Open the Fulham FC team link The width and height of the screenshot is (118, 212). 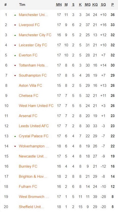click(x=28, y=187)
